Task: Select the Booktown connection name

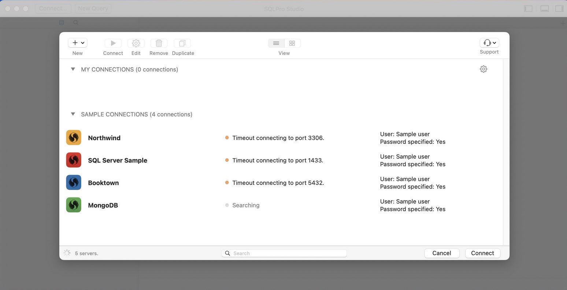Action: [103, 183]
